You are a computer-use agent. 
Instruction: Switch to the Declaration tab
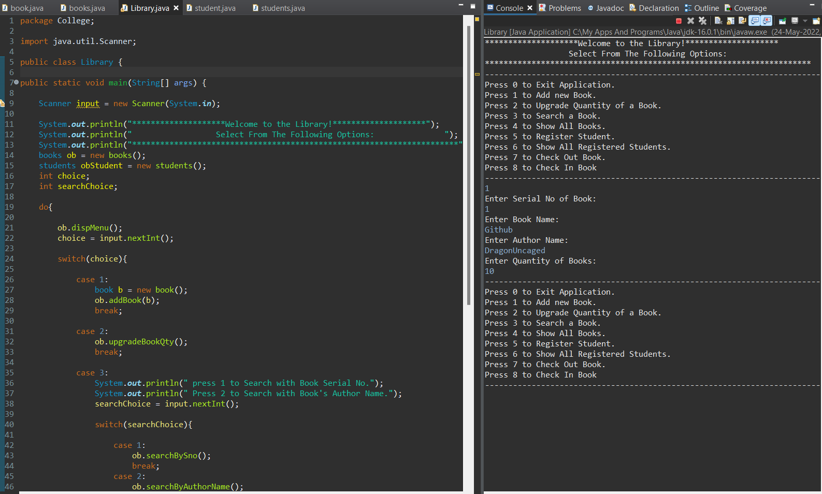tap(654, 8)
